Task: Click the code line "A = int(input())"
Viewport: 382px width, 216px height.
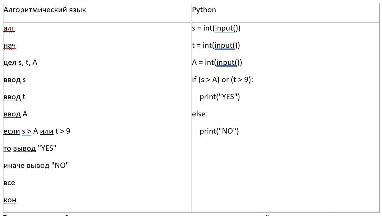Action: (x=217, y=63)
